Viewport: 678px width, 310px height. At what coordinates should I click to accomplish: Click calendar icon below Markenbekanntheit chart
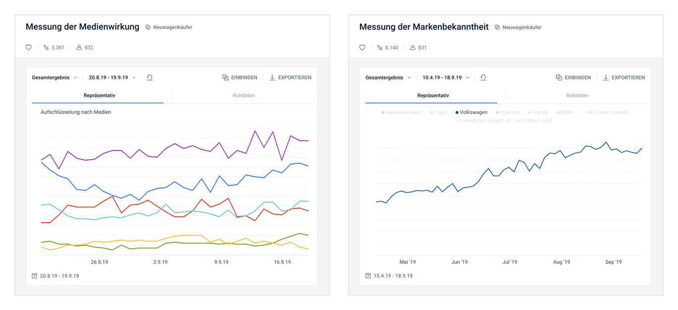pos(368,276)
